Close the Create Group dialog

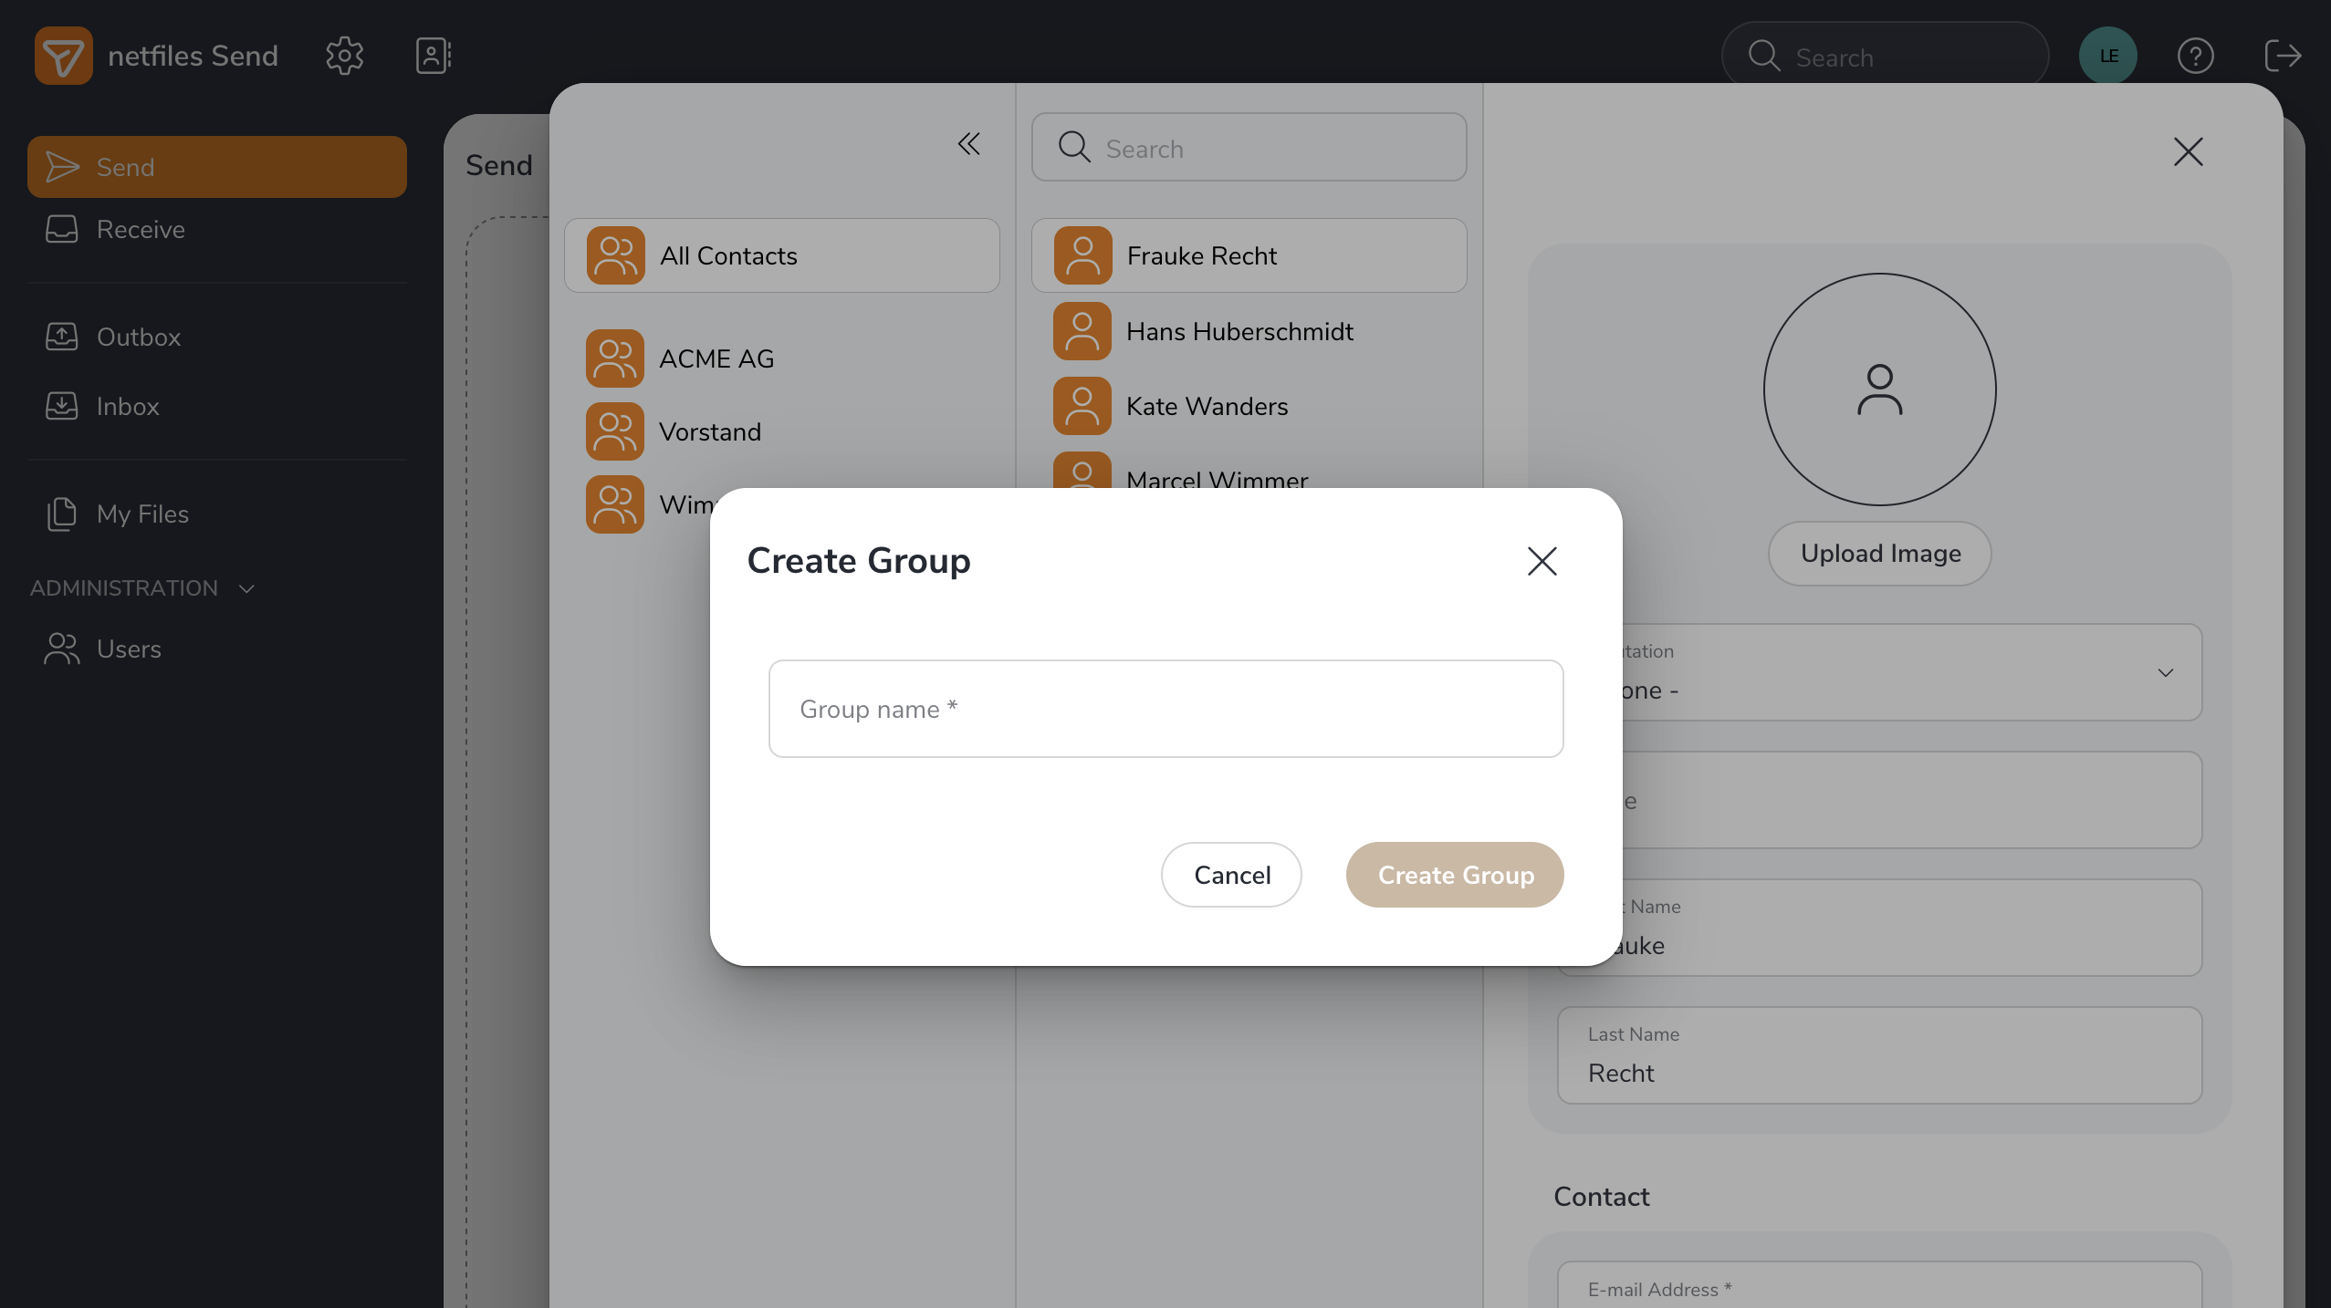pyautogui.click(x=1542, y=561)
